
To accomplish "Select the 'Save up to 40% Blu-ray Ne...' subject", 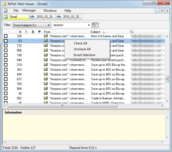I will [x=109, y=65].
